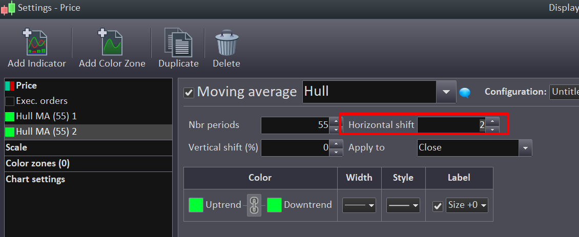Open the Chart settings section

coord(35,179)
